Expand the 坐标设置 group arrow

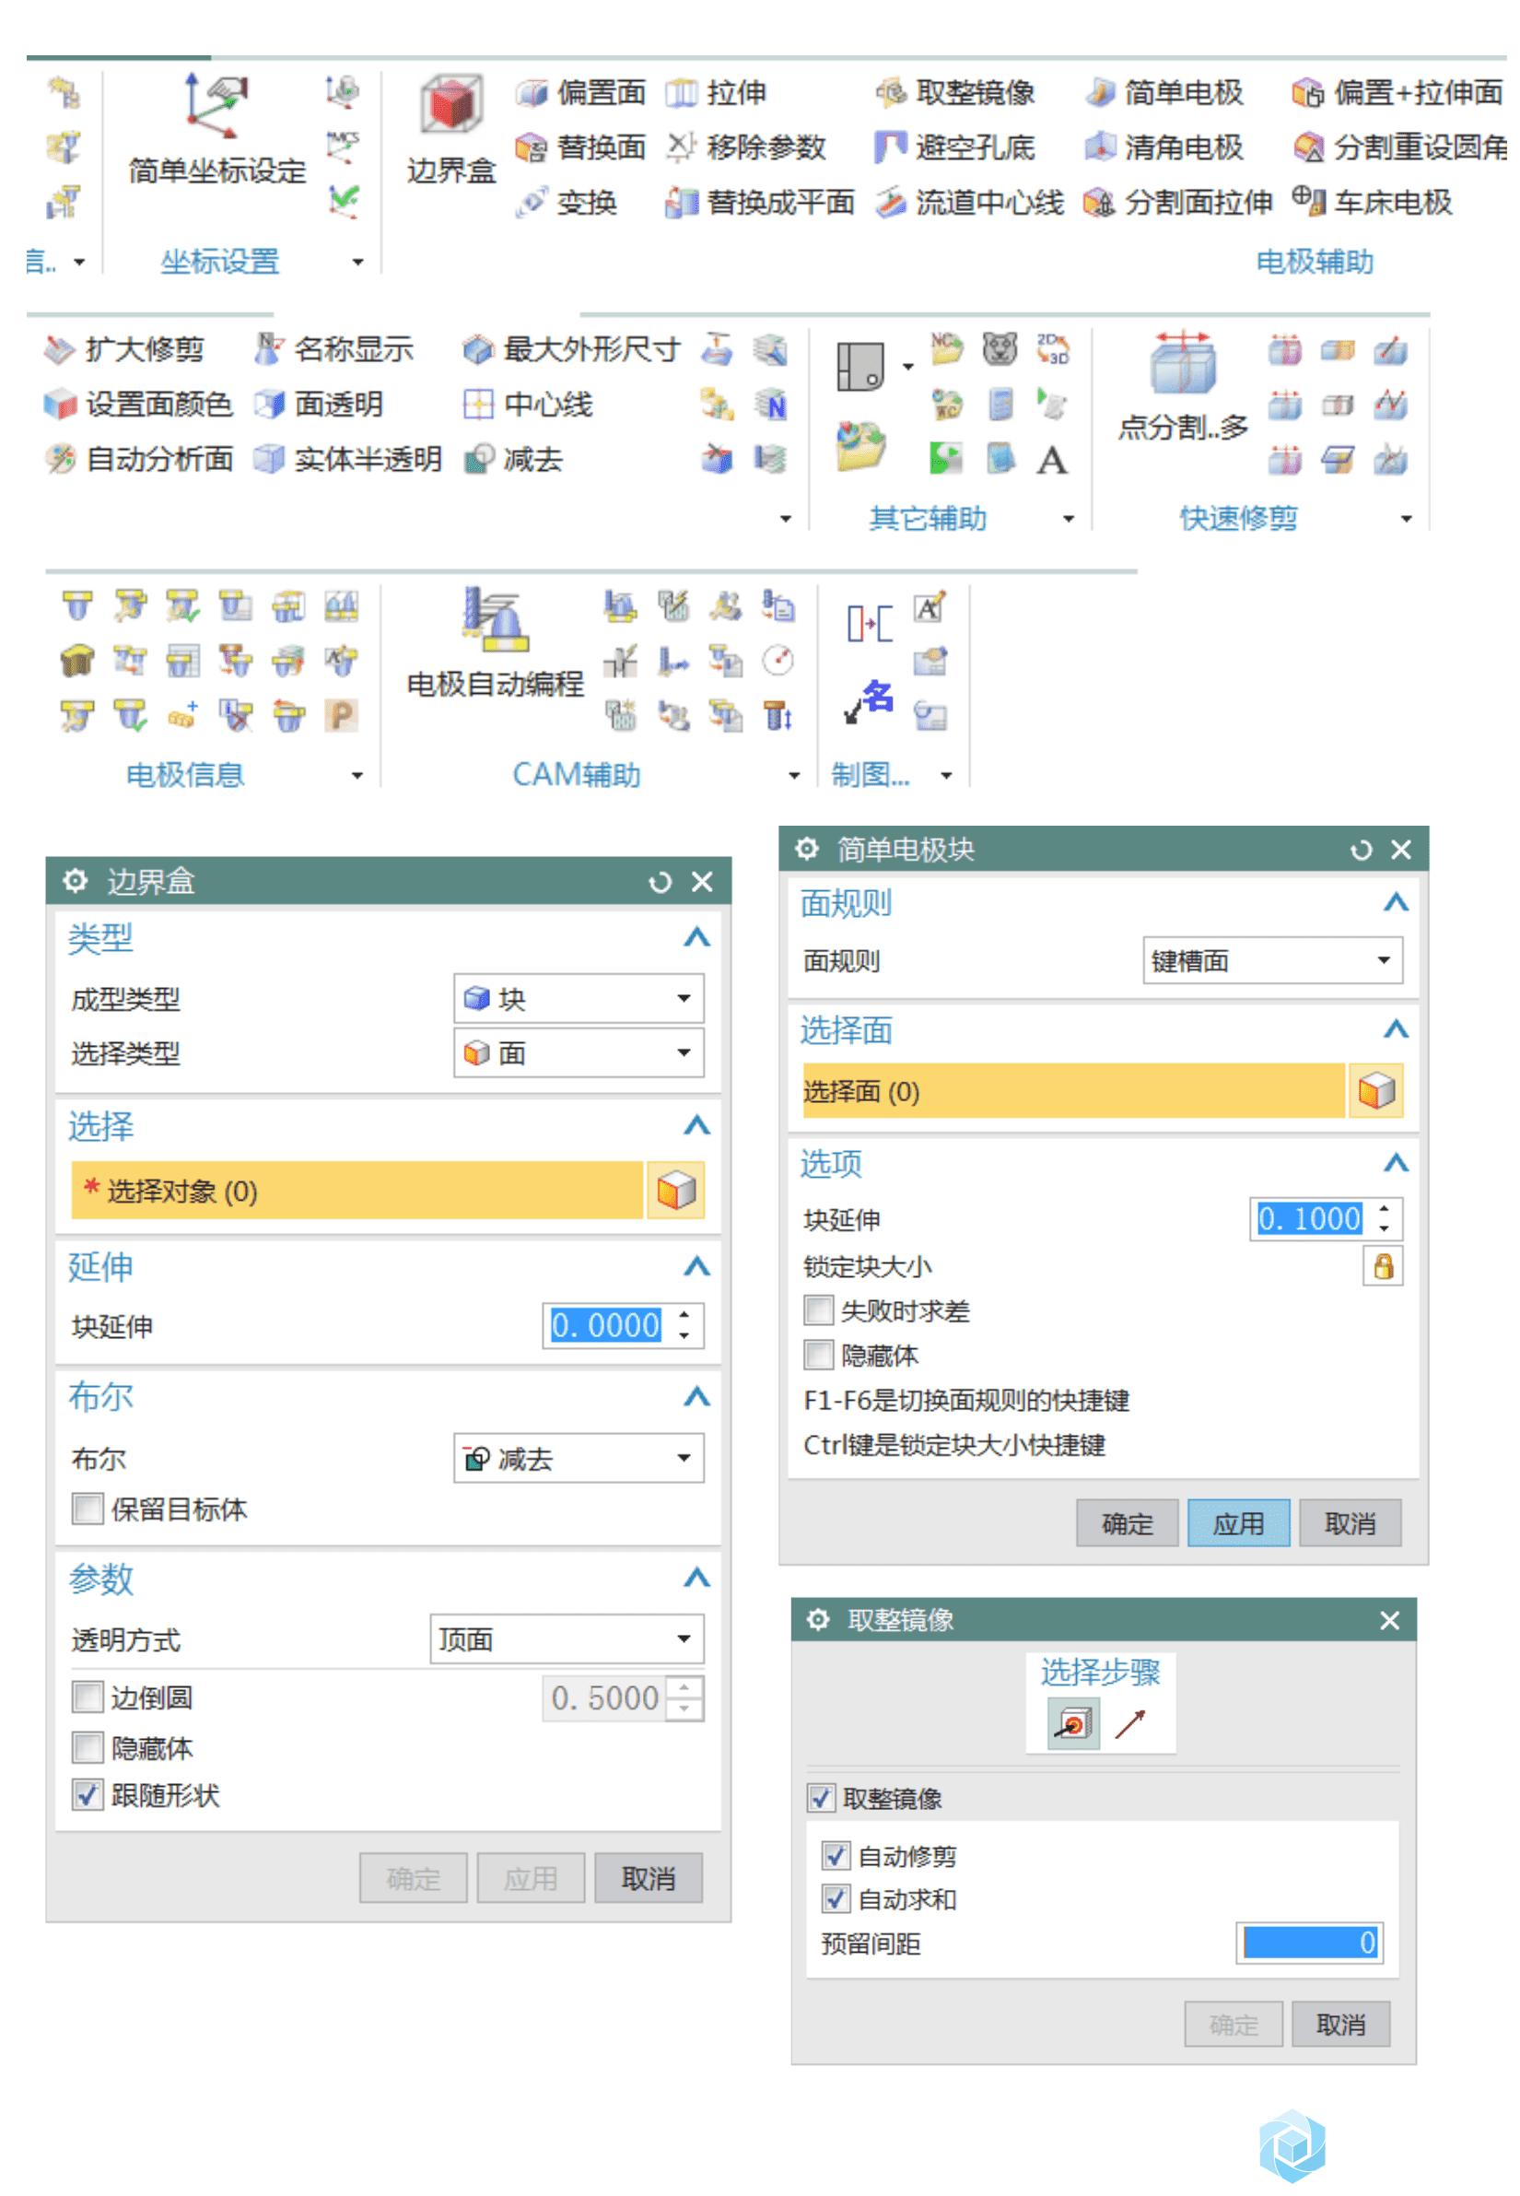click(358, 261)
